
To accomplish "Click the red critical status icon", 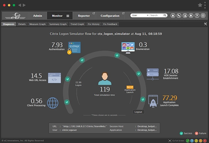I will click(x=205, y=141).
